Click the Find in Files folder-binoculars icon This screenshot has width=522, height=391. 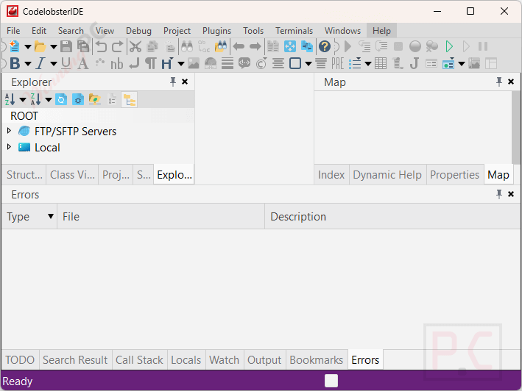coord(221,46)
